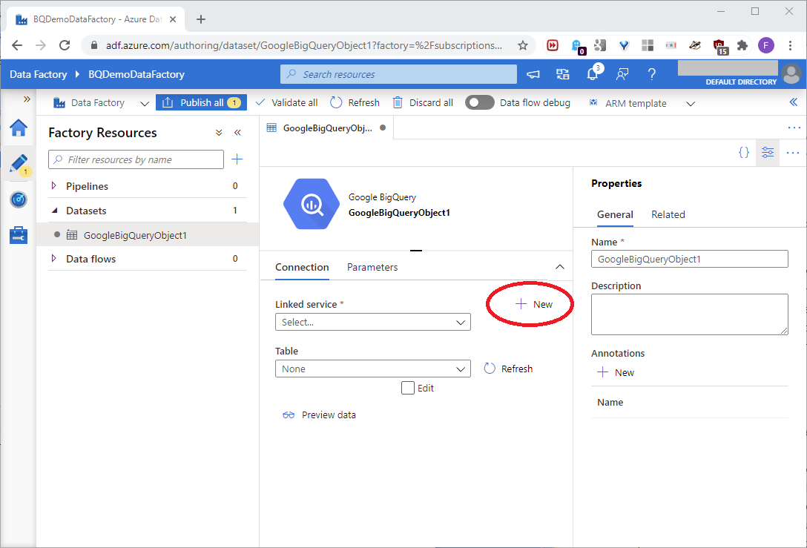Select GoogleBigQueryObject1 in the Datasets tree
This screenshot has width=807, height=548.
[x=134, y=235]
